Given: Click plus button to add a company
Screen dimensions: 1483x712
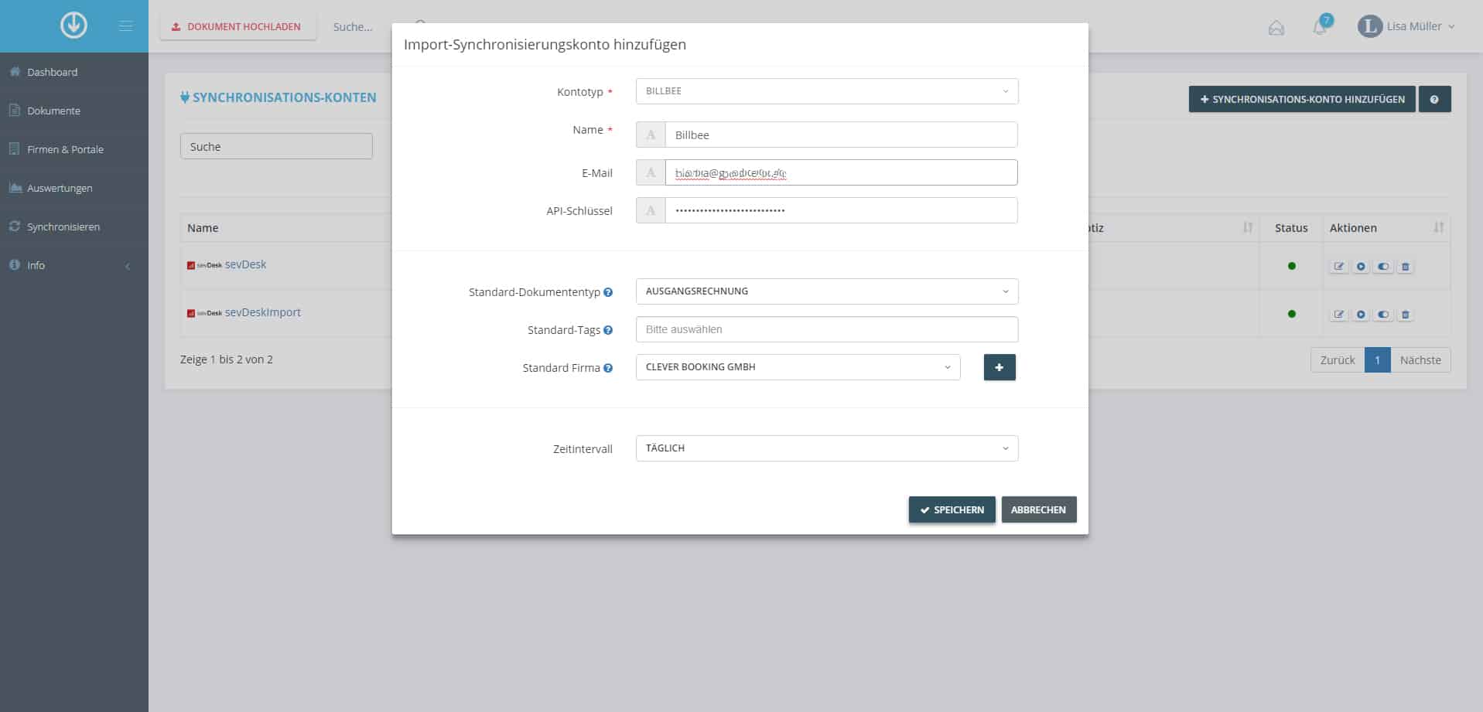Looking at the screenshot, I should pos(999,367).
